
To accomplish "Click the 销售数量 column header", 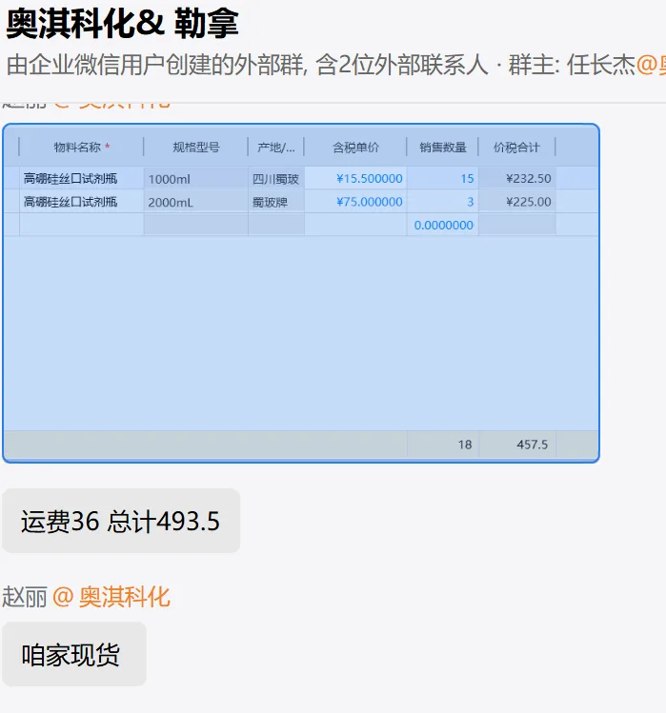I will pyautogui.click(x=442, y=147).
